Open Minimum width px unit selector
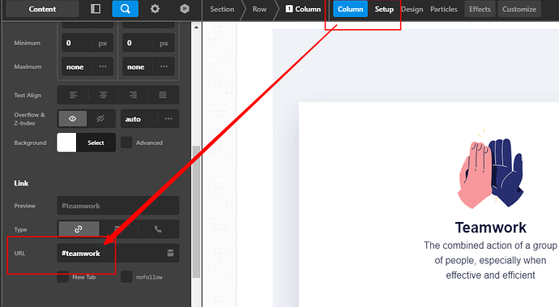 point(103,43)
